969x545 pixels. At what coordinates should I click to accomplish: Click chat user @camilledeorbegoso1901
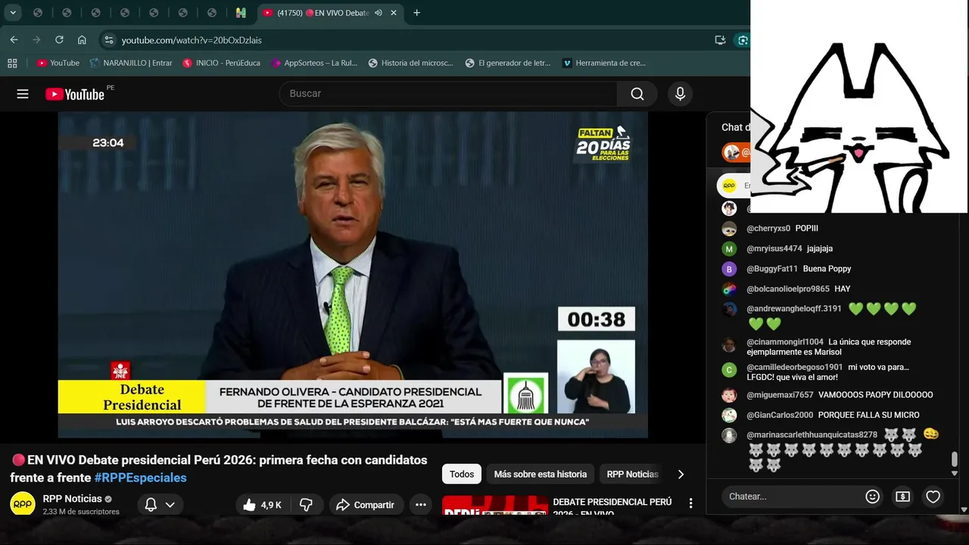795,367
